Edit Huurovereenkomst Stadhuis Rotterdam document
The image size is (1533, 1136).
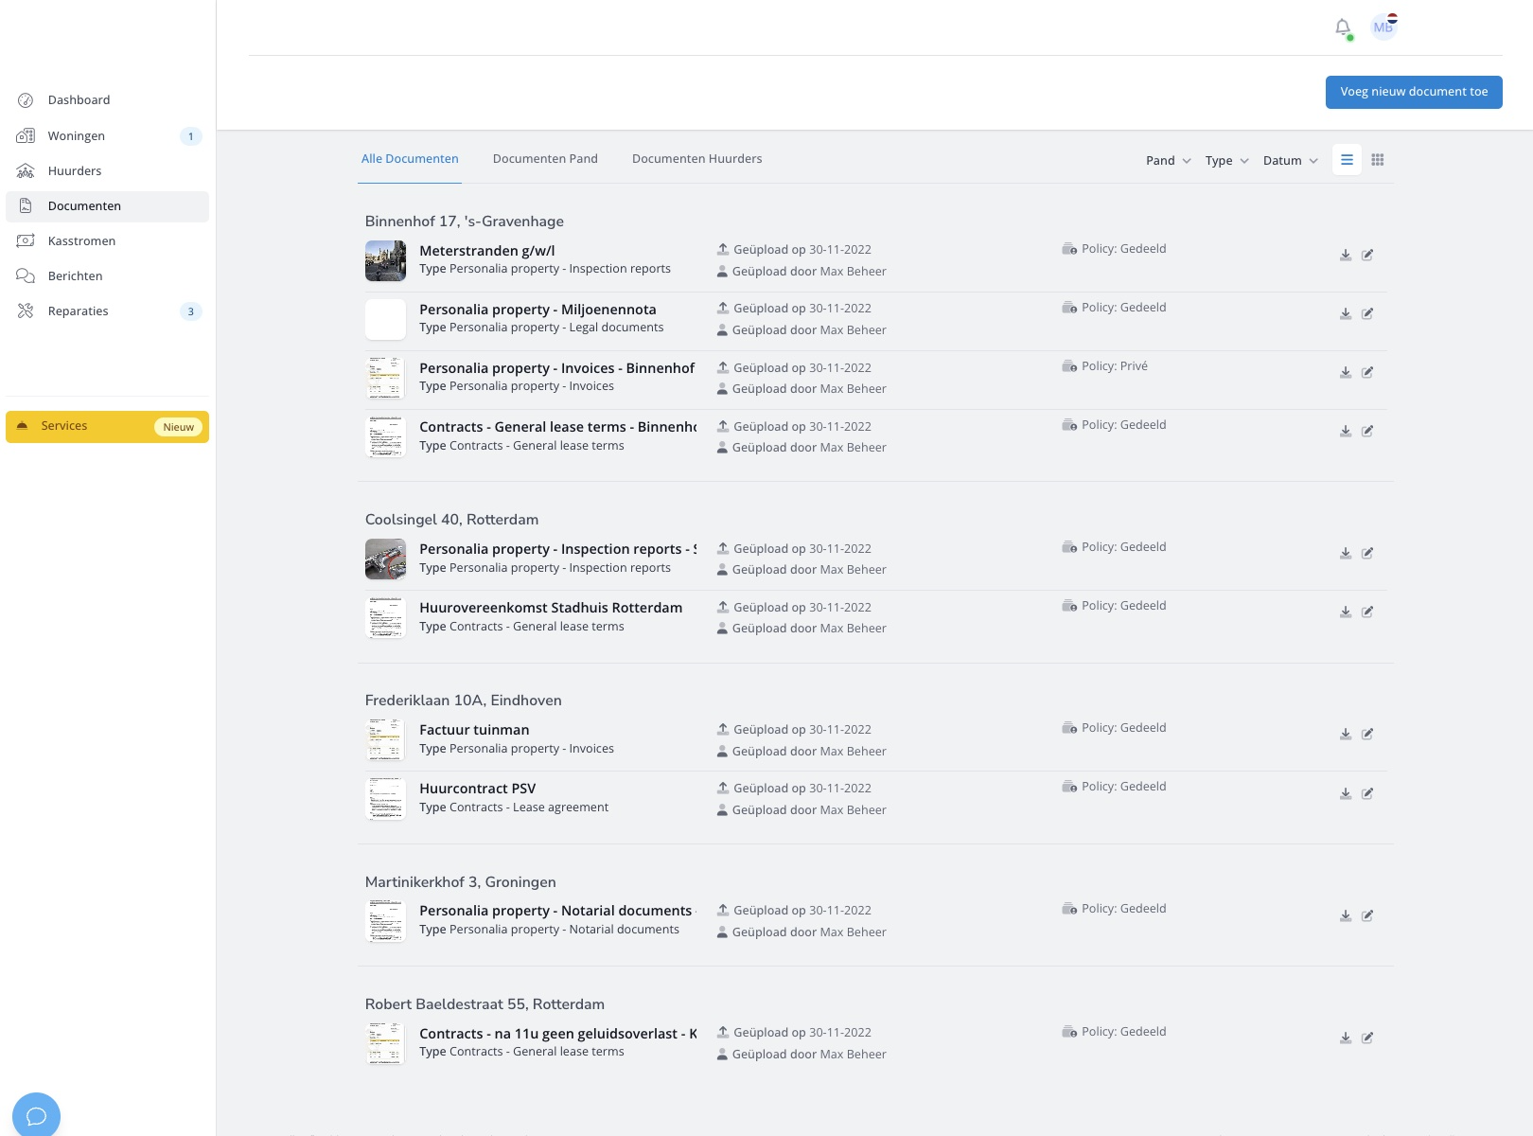[x=1367, y=612]
